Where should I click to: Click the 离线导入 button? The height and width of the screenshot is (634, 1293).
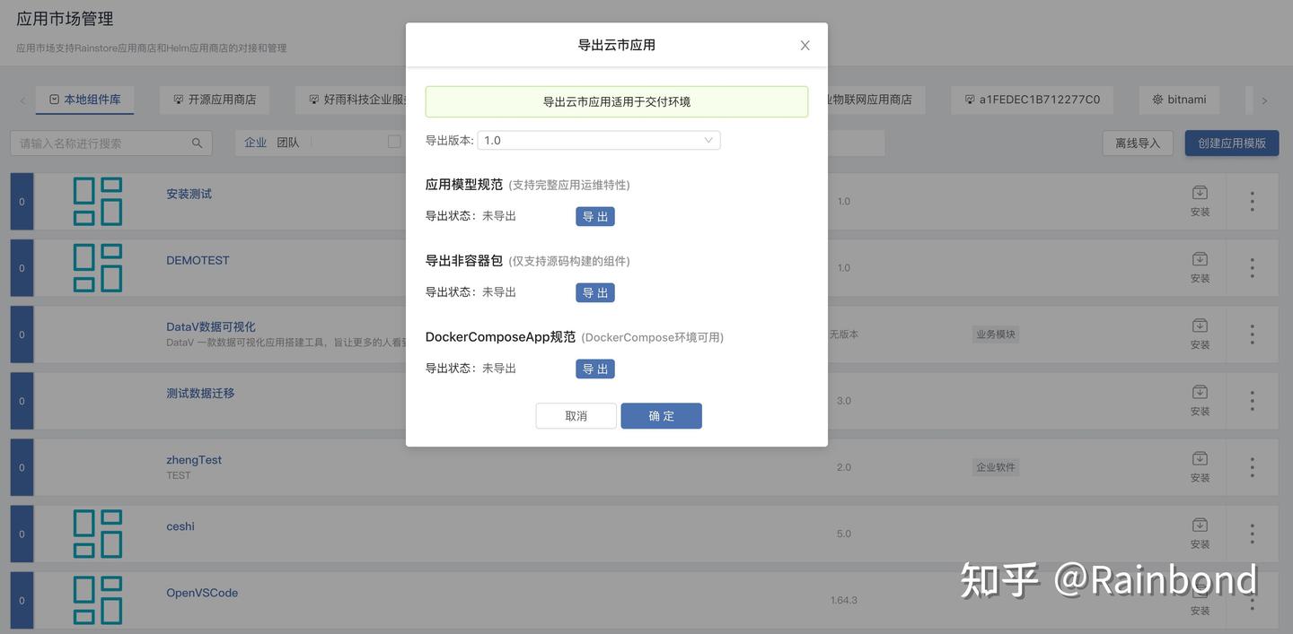1138,143
